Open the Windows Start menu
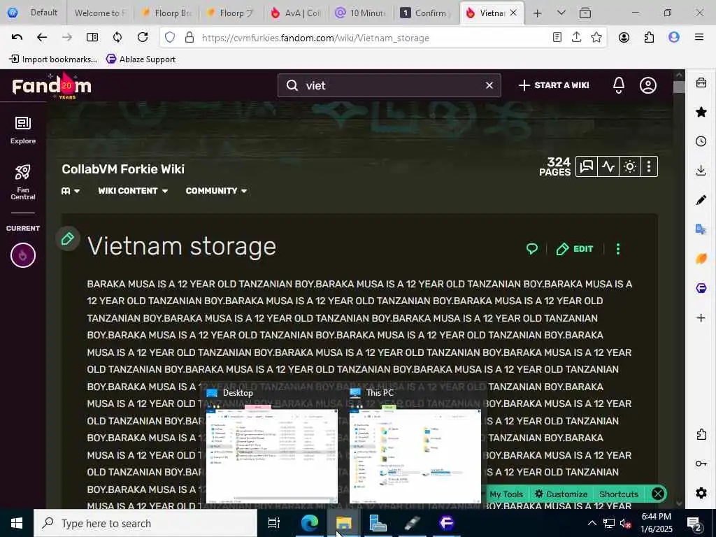Screen dimensions: 716x537 (x=17, y=523)
